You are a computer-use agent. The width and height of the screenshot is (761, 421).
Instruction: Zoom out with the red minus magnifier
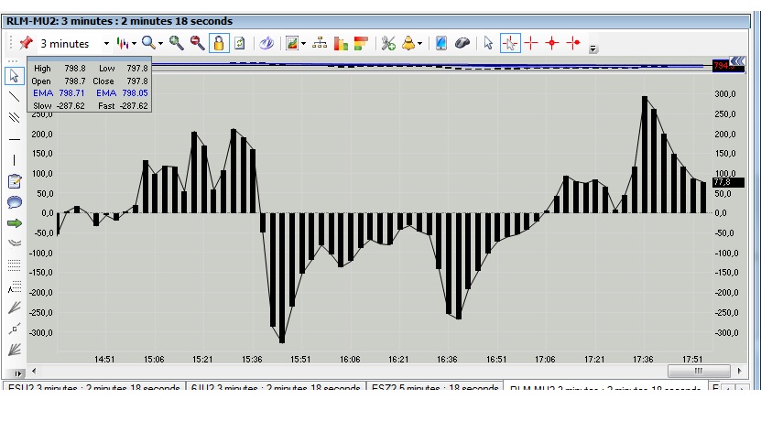(x=197, y=43)
